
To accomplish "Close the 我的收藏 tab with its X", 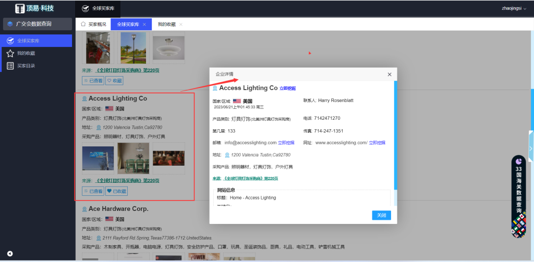I will click(x=181, y=24).
